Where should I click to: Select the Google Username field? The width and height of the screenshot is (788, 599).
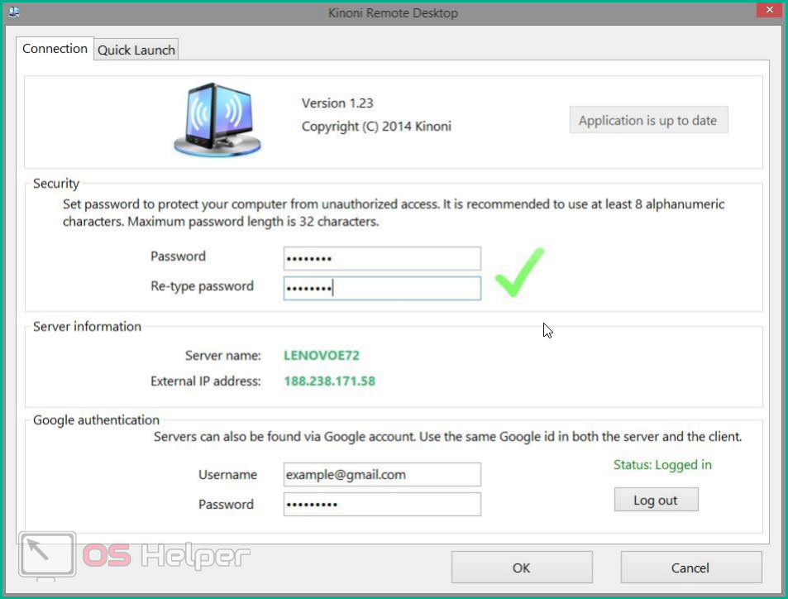tap(381, 475)
